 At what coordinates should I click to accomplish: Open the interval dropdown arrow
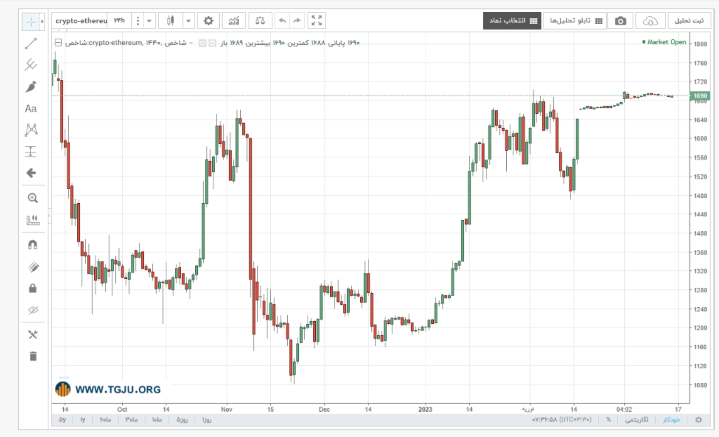(149, 21)
